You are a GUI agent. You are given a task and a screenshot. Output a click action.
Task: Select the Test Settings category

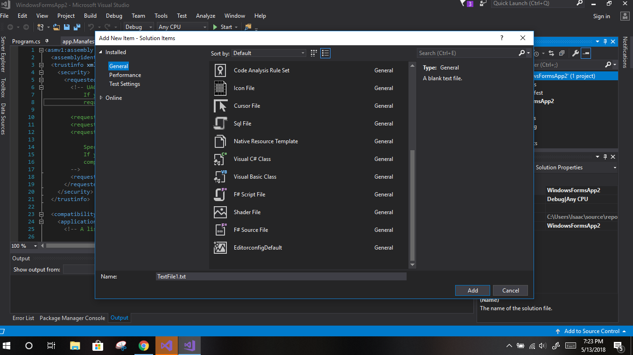pos(125,84)
